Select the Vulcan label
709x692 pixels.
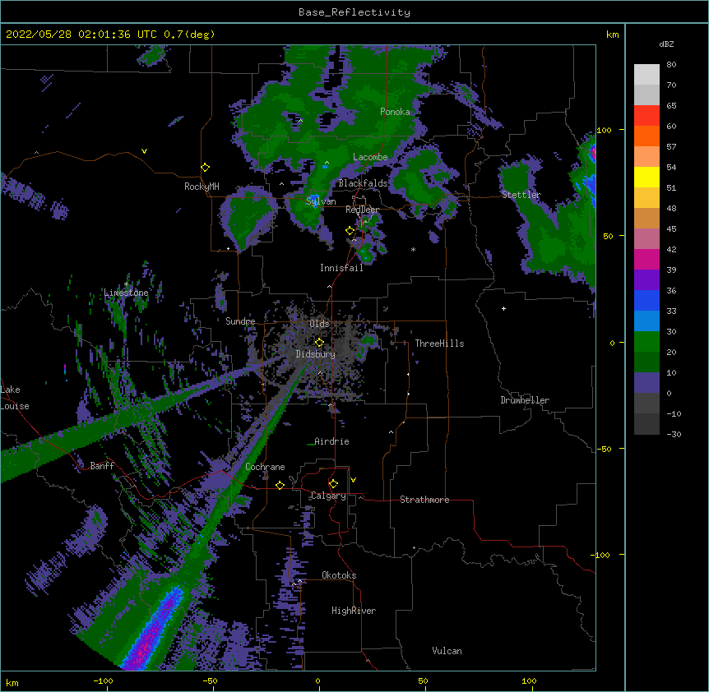pyautogui.click(x=447, y=651)
